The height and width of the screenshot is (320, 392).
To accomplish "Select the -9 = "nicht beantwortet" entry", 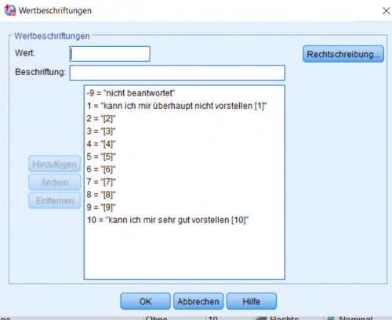I will pos(131,93).
